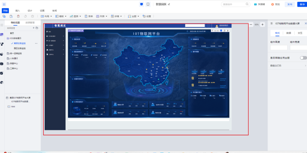Switch to 样式 properties tab
The image size is (307, 153).
pos(277,33)
